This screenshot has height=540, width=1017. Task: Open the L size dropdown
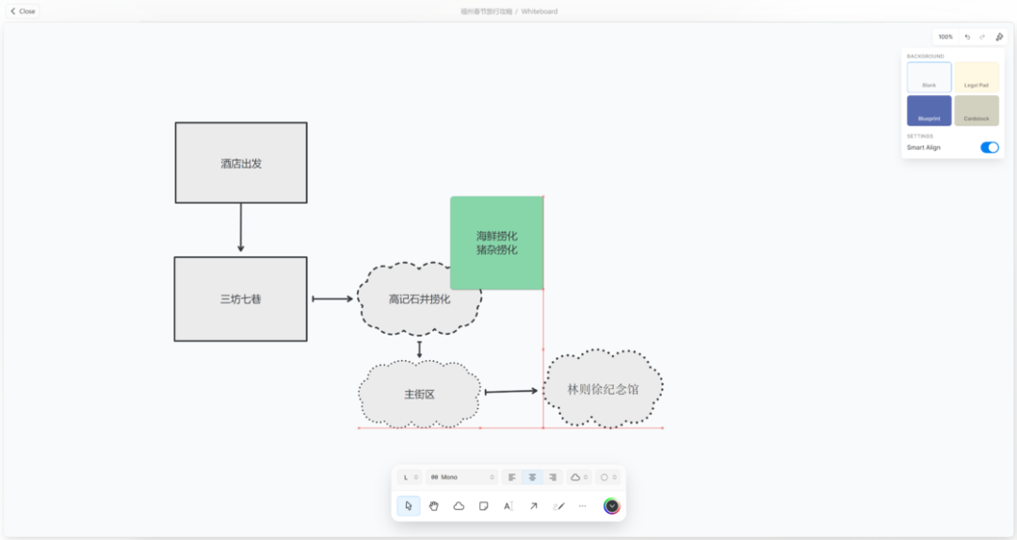(410, 477)
